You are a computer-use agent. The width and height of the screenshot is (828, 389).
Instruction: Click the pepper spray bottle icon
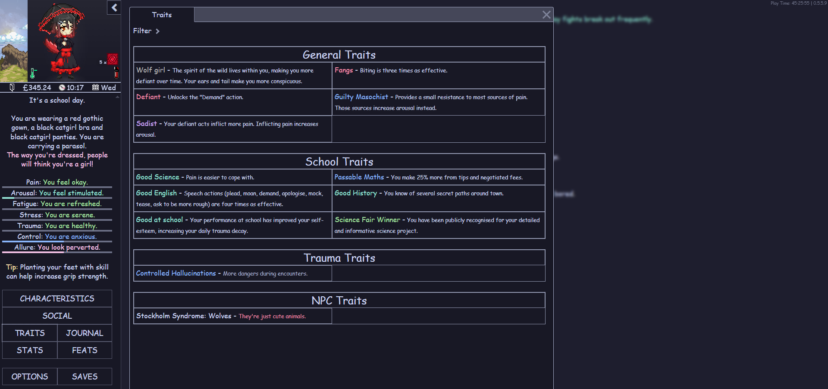point(116,72)
